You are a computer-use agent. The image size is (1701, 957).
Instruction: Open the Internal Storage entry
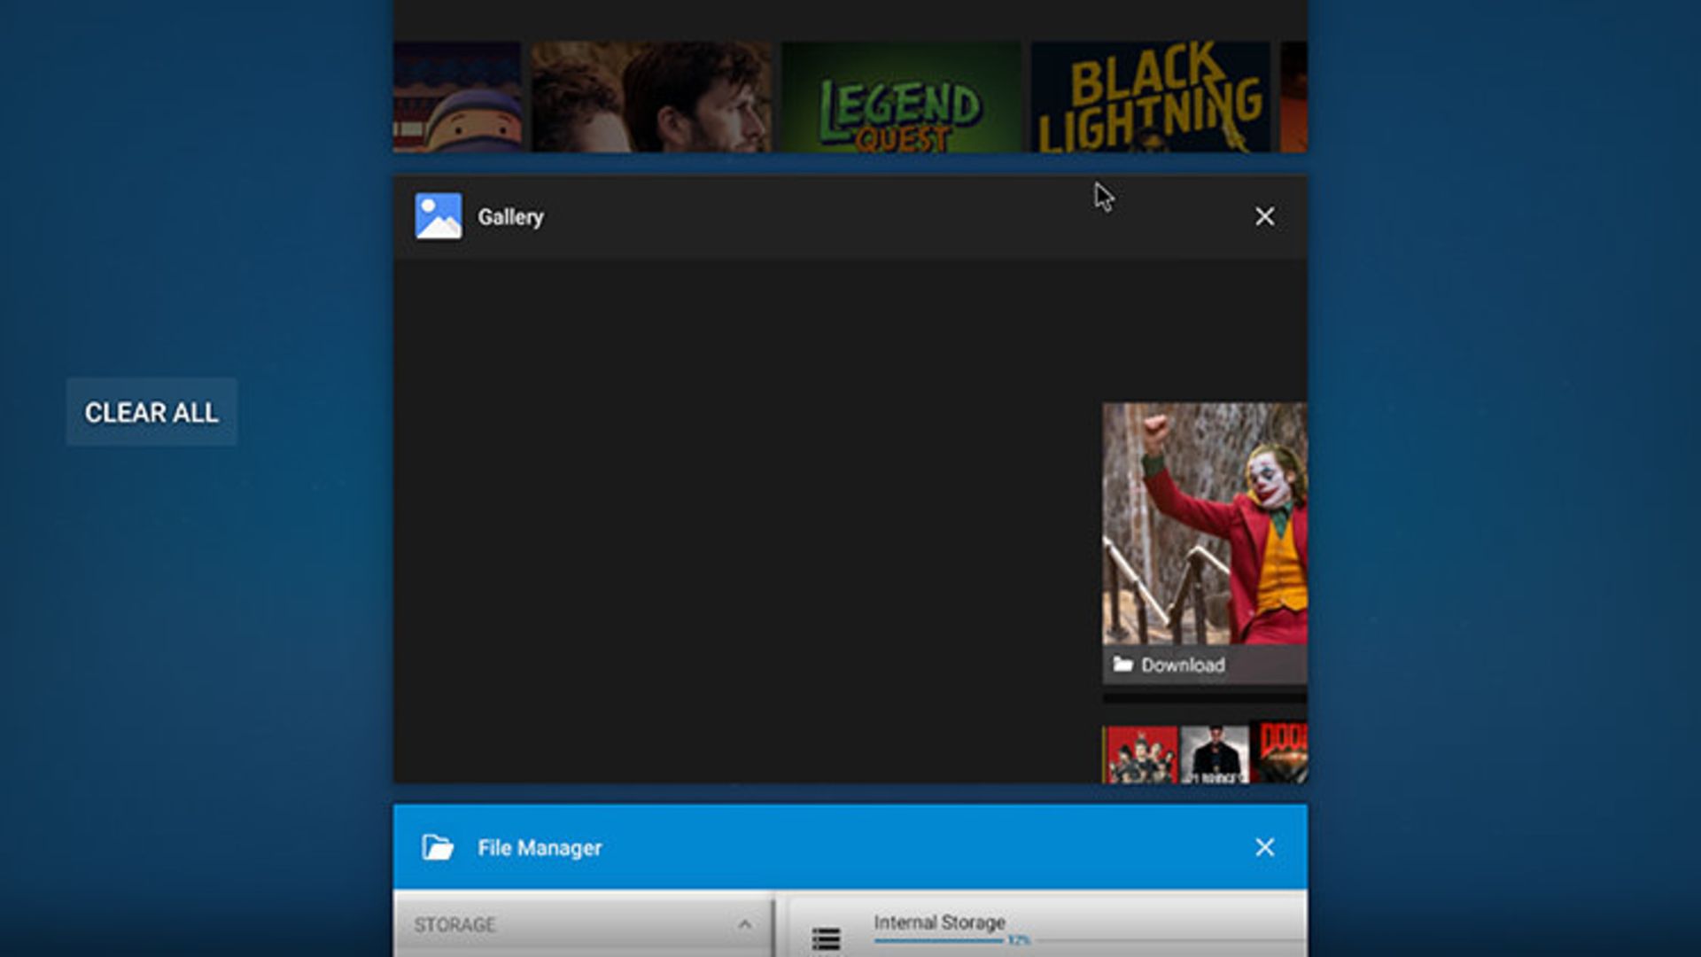pyautogui.click(x=939, y=922)
